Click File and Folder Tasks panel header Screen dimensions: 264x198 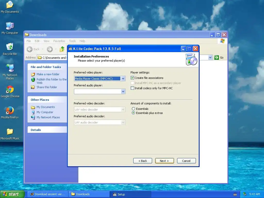click(x=47, y=67)
